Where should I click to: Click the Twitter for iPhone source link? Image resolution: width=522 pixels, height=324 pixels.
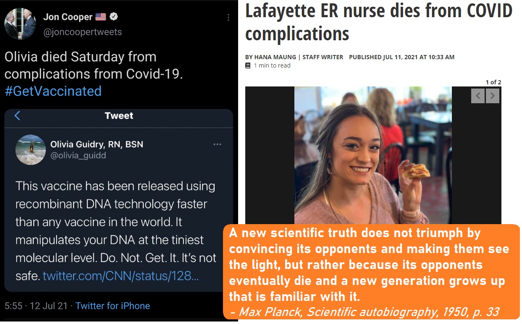[113, 306]
